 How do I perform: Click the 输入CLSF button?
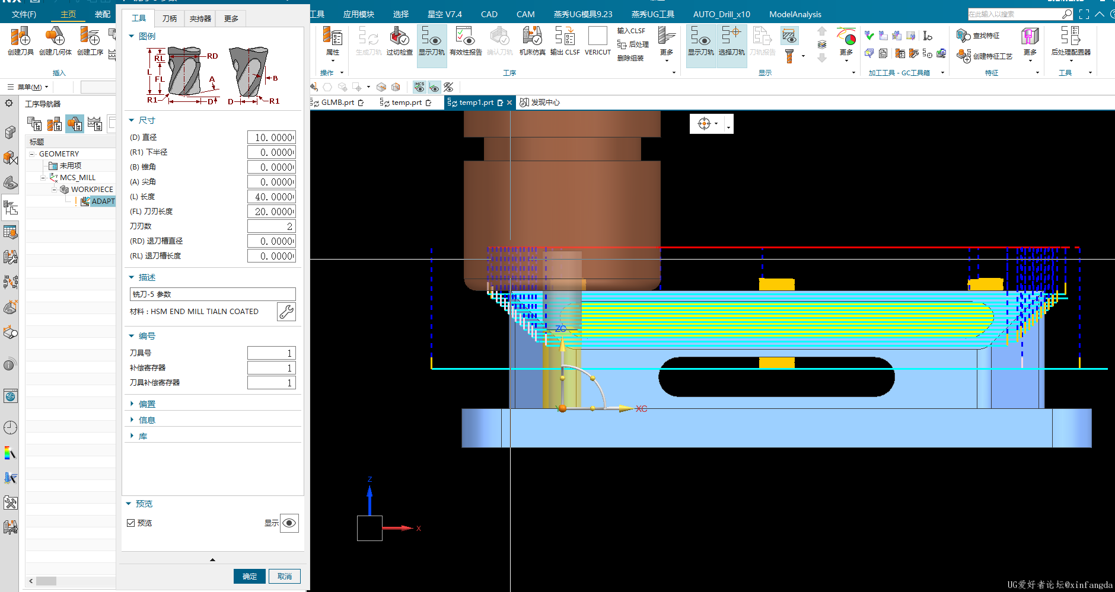pyautogui.click(x=631, y=31)
